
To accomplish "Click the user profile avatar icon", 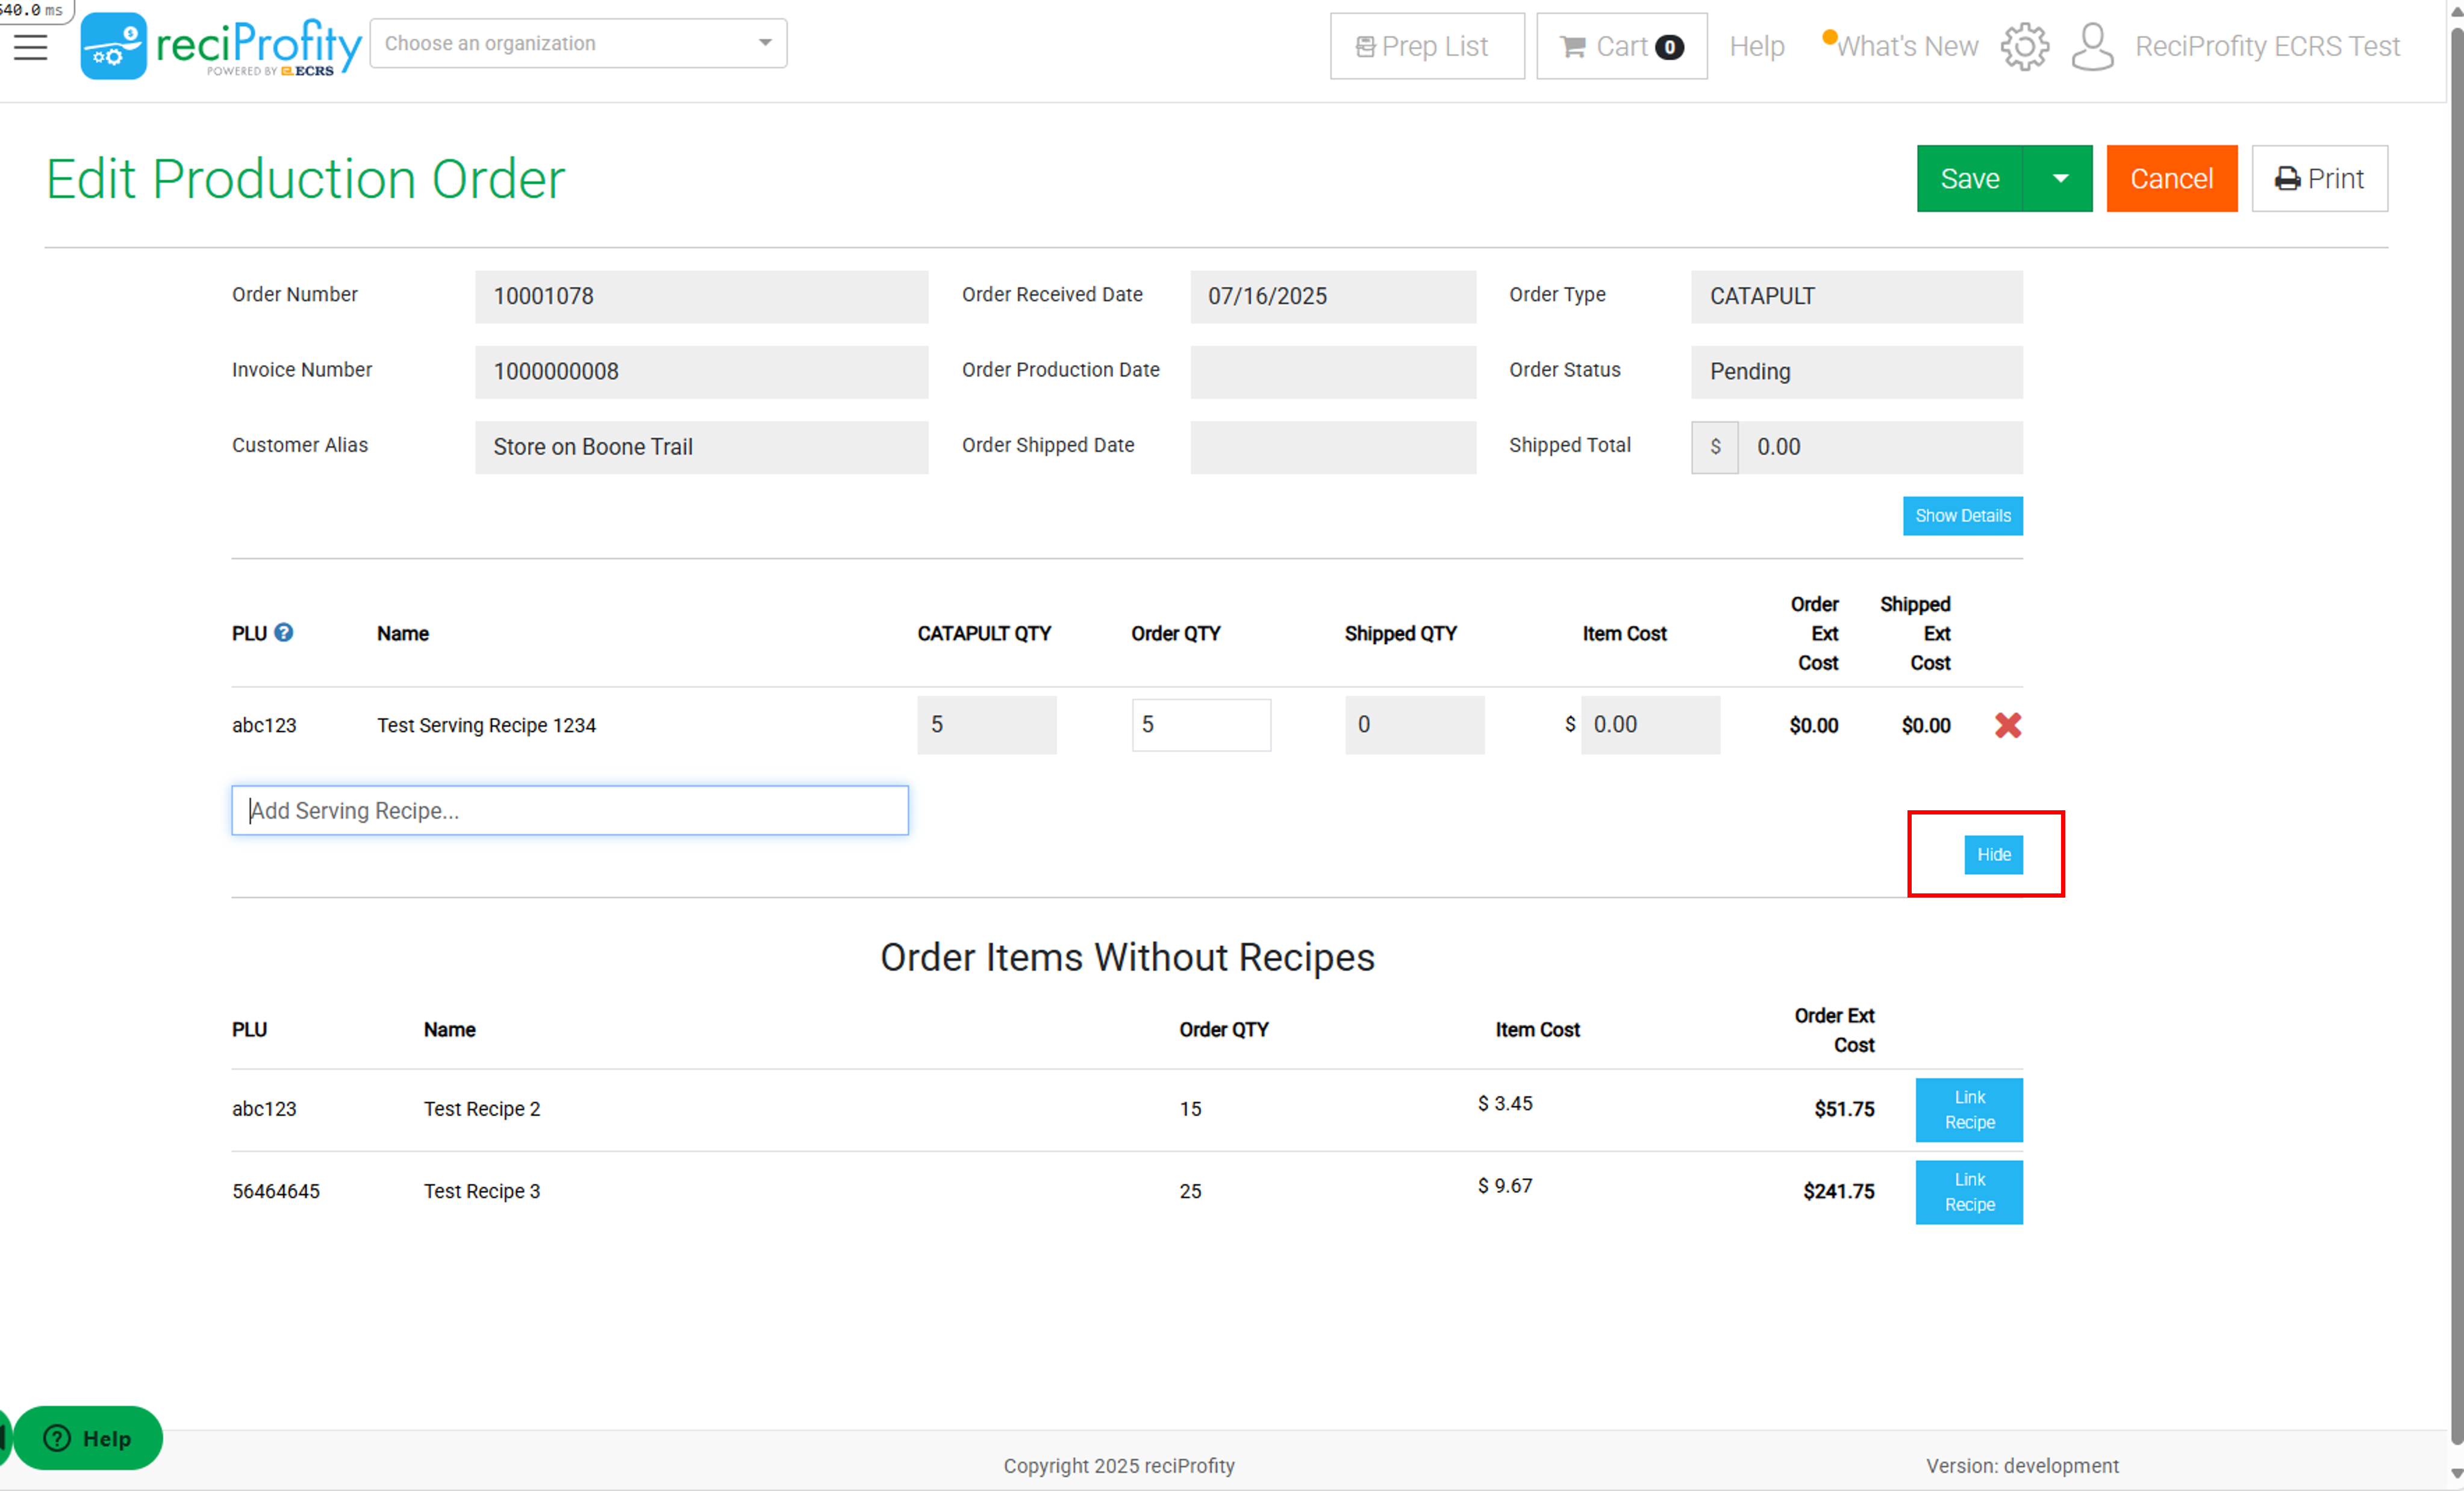I will coord(2092,46).
